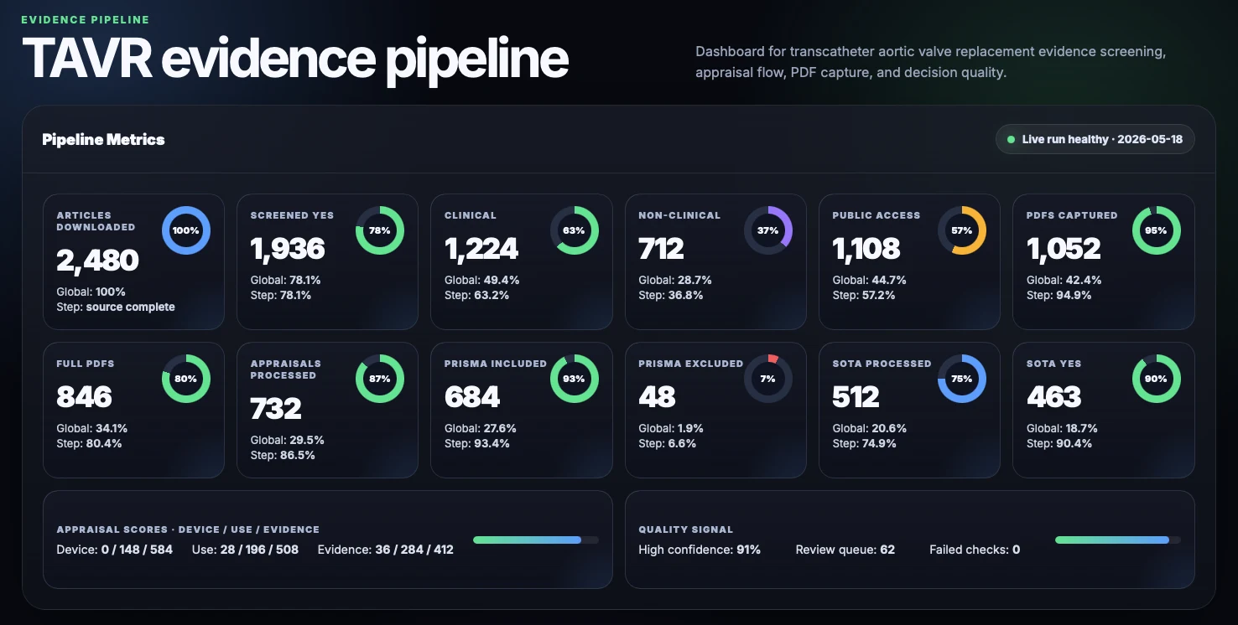Click the 684 PRISMA included count
The height and width of the screenshot is (625, 1238).
tap(472, 397)
